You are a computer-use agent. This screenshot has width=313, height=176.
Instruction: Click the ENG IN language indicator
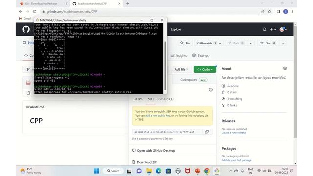click(250, 171)
